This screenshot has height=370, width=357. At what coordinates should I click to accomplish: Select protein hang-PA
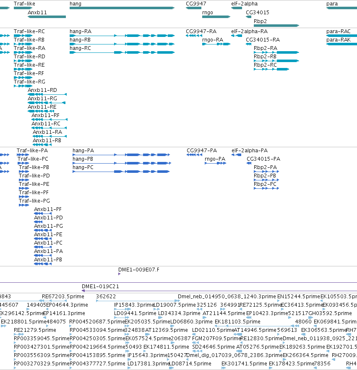pos(83,151)
